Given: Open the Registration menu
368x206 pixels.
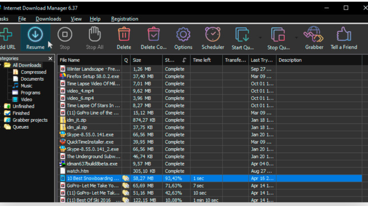Looking at the screenshot, I should (x=125, y=19).
